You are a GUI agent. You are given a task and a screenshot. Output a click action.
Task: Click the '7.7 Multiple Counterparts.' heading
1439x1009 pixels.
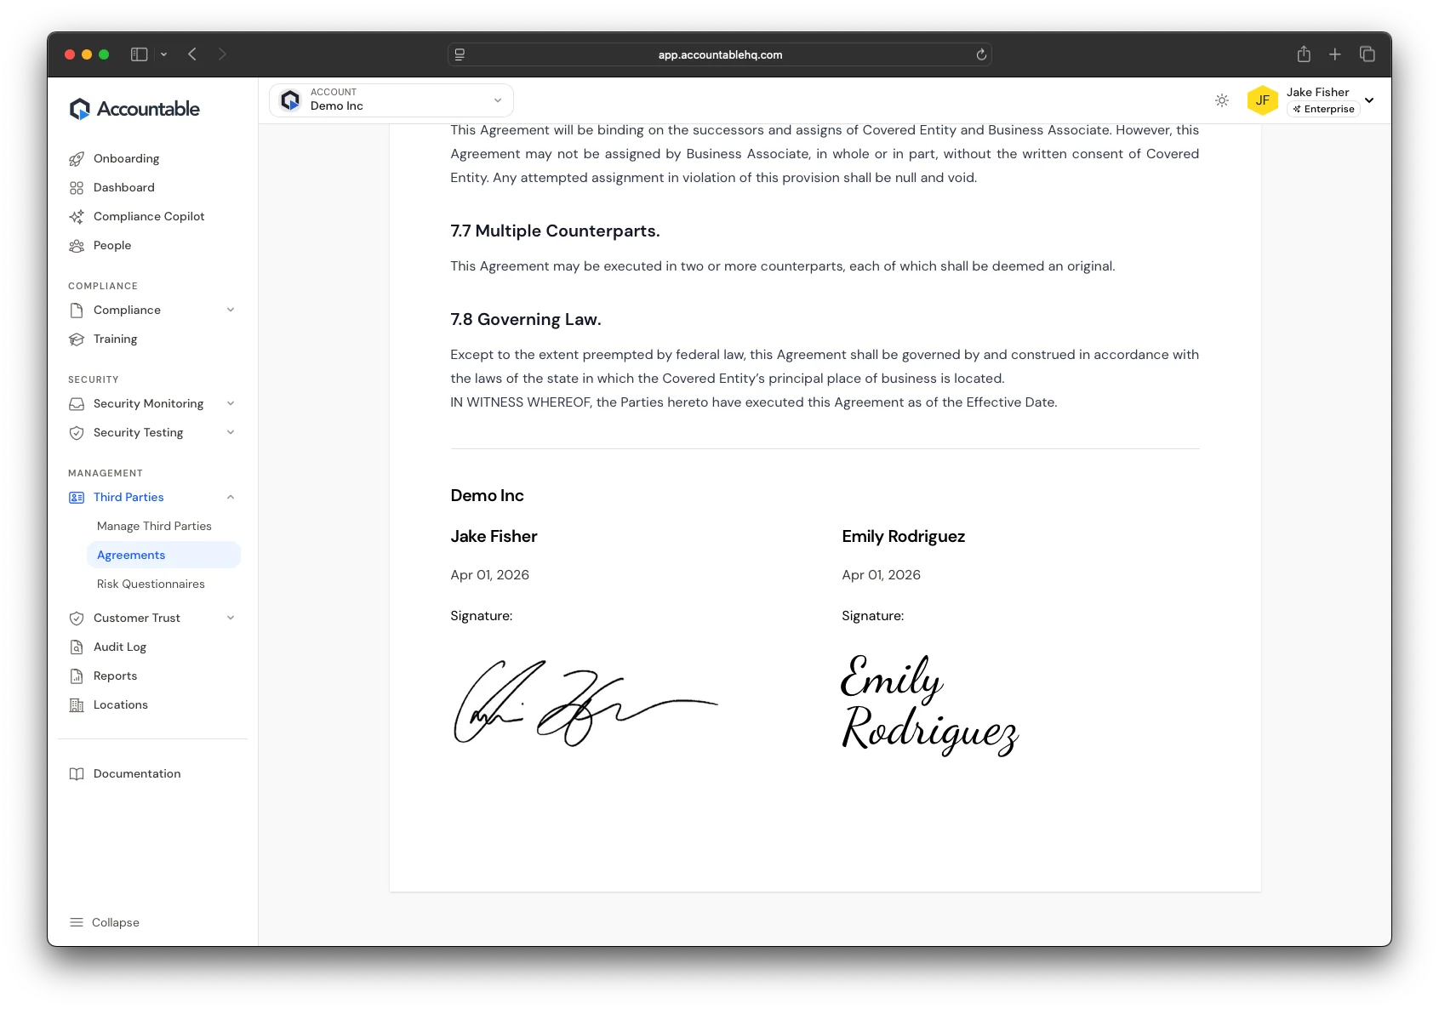click(x=555, y=231)
